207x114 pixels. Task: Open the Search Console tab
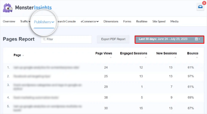coord(67,21)
